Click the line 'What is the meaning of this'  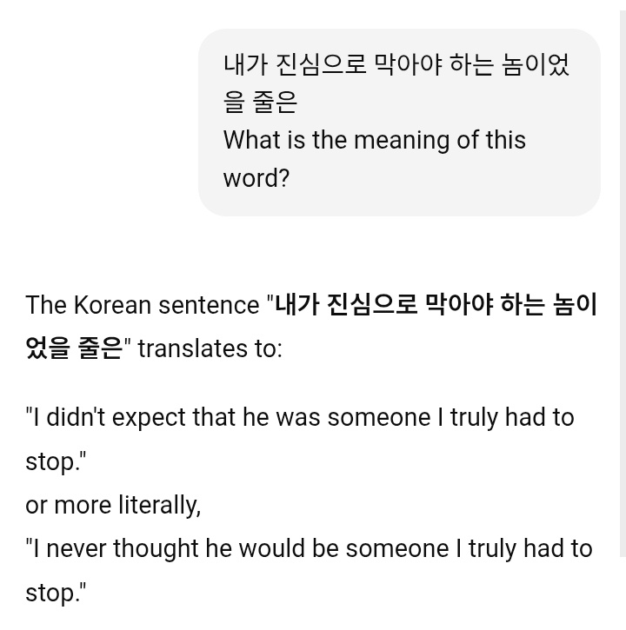tap(375, 140)
